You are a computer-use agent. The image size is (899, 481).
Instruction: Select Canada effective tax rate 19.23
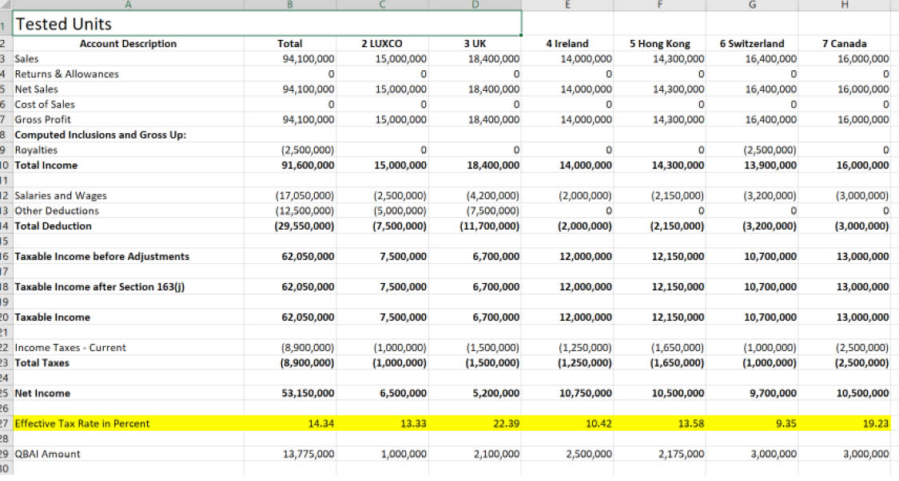(845, 423)
